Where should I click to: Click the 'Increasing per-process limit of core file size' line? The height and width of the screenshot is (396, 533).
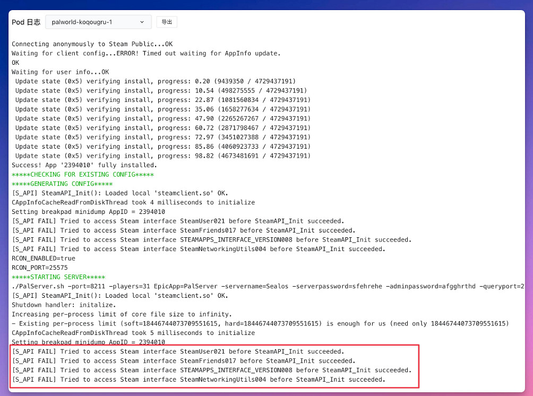pyautogui.click(x=122, y=314)
